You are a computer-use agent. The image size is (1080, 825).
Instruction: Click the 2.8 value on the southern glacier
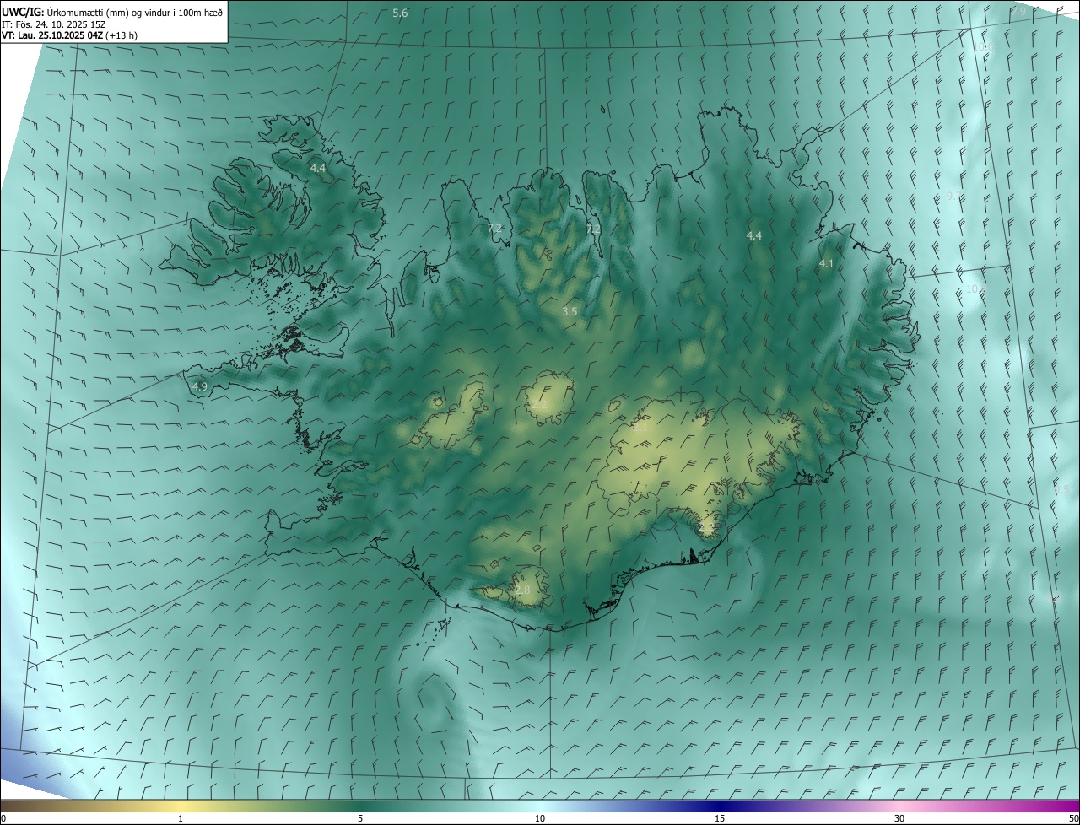pos(523,590)
